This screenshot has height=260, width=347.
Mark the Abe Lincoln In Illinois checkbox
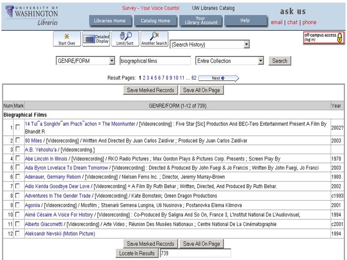(x=18, y=158)
